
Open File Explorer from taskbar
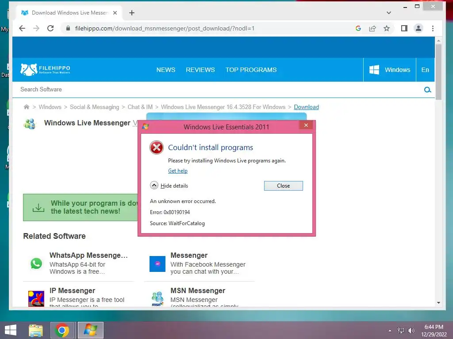36,330
